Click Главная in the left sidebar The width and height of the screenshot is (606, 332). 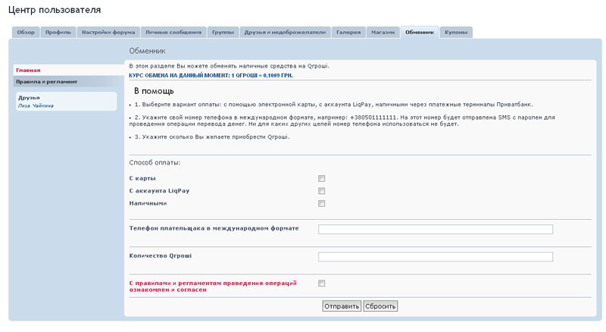[x=28, y=70]
